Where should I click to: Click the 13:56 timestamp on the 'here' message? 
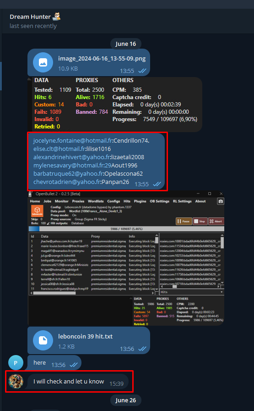point(58,365)
